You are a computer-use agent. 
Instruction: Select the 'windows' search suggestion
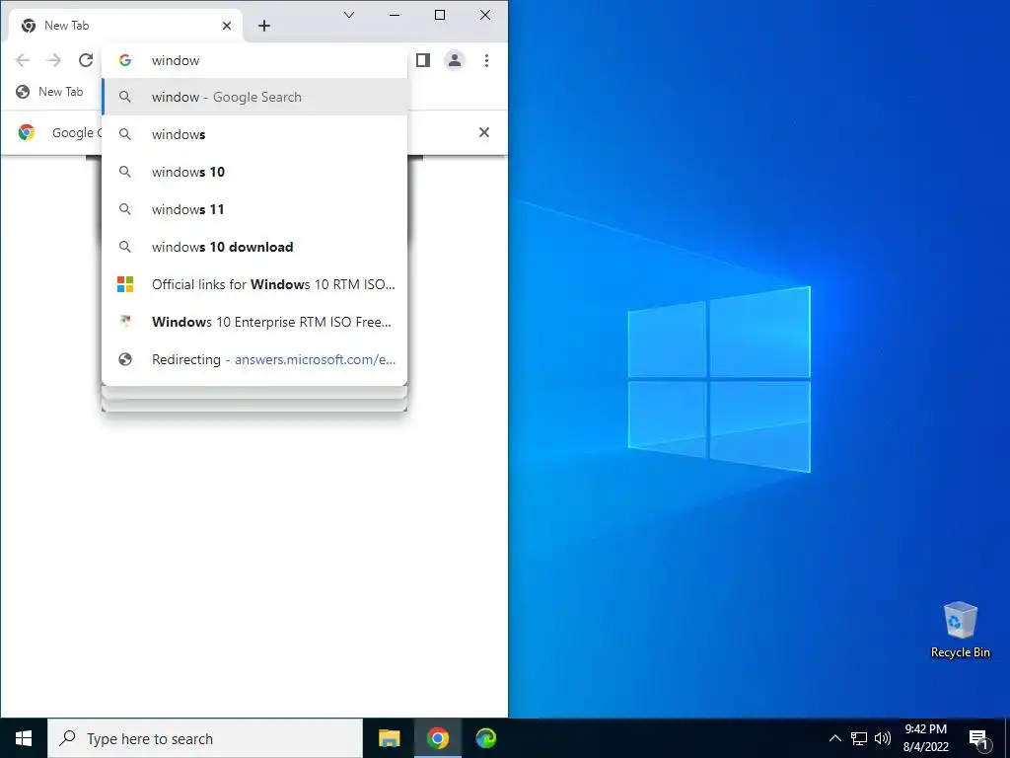(x=254, y=134)
